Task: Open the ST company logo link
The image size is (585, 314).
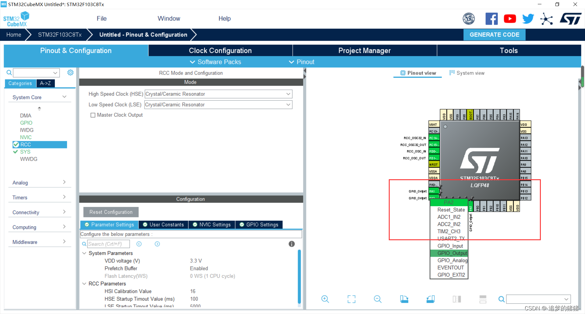Action: coord(571,19)
